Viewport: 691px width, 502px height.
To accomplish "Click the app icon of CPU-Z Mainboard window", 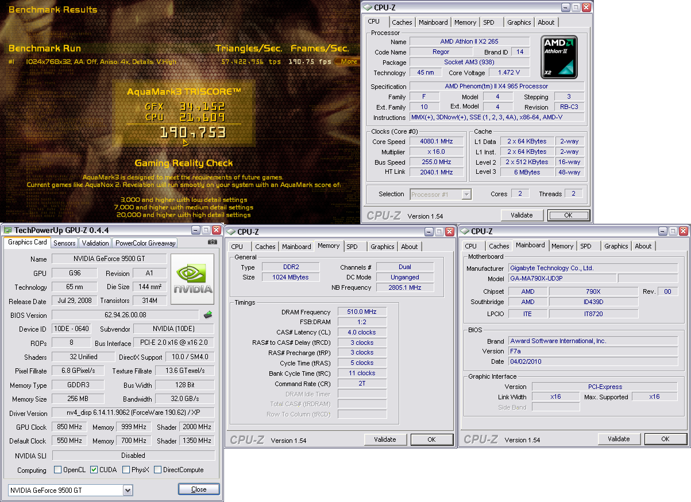I will pyautogui.click(x=465, y=231).
